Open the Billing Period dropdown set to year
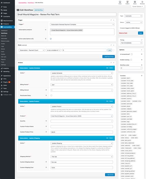Screen dimensions: 146x179 [82, 85]
